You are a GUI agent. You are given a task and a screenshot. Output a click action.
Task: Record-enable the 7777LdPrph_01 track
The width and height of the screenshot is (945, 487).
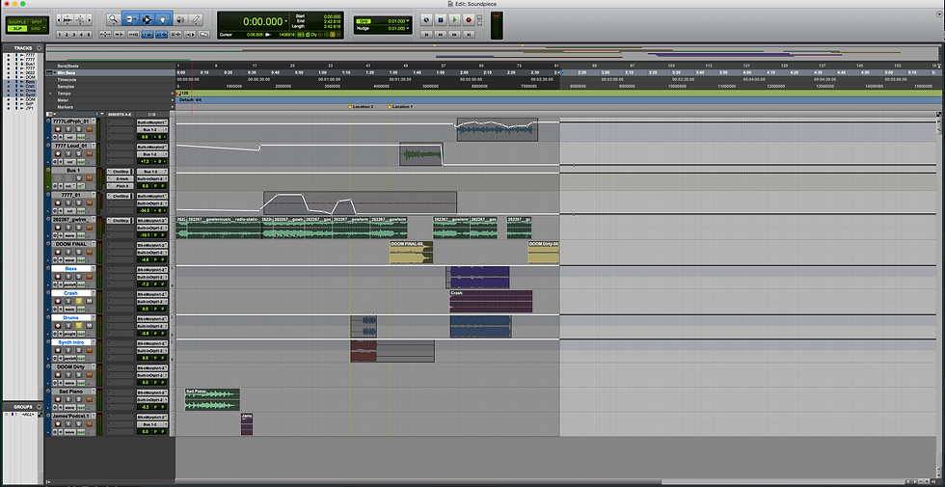(58, 129)
